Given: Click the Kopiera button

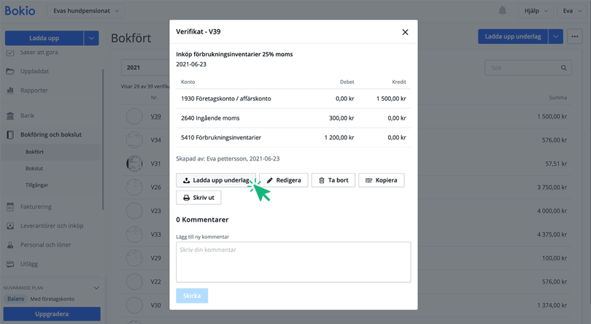Looking at the screenshot, I should 381,180.
